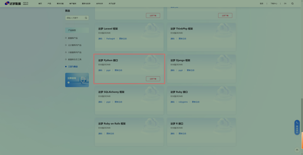Click the search magnifier icon in top navigation
303x155 pixels.
pos(292,4)
